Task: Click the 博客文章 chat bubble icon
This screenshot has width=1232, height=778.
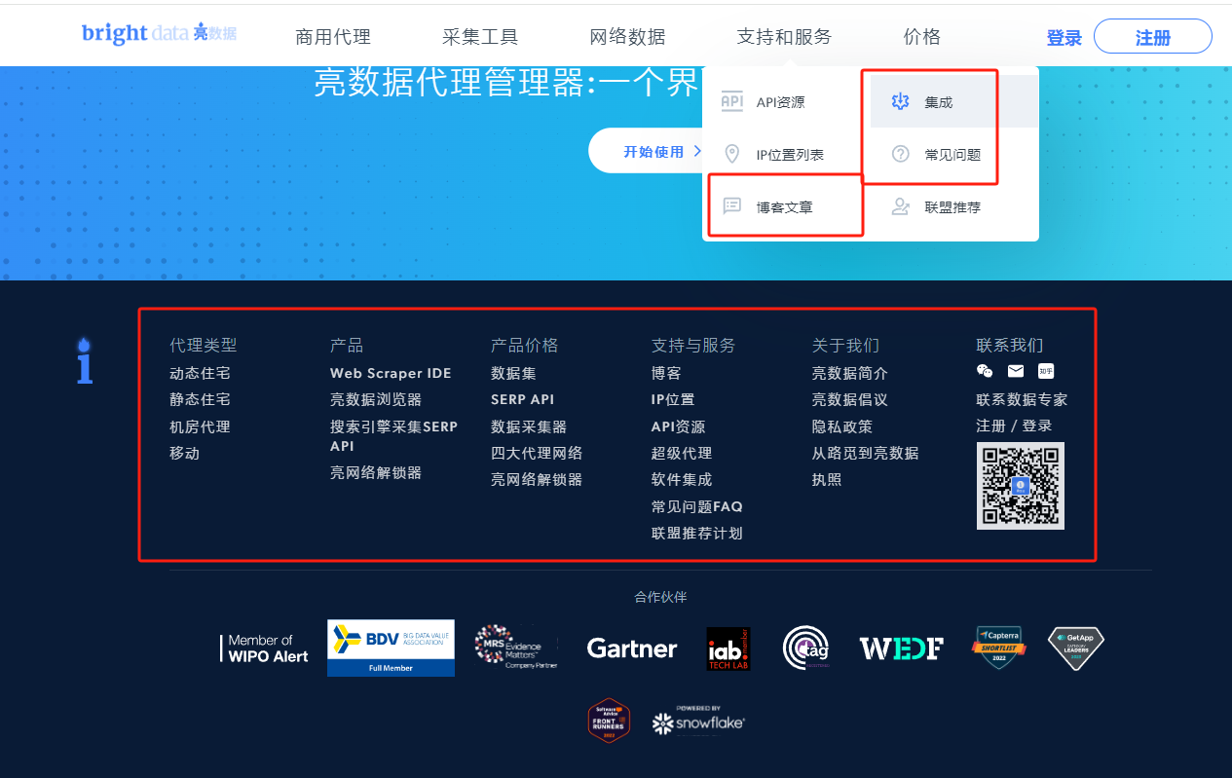Action: pos(731,206)
